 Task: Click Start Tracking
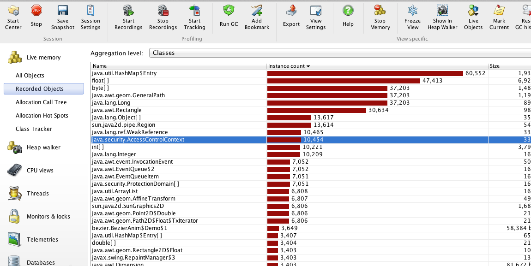coord(194,17)
